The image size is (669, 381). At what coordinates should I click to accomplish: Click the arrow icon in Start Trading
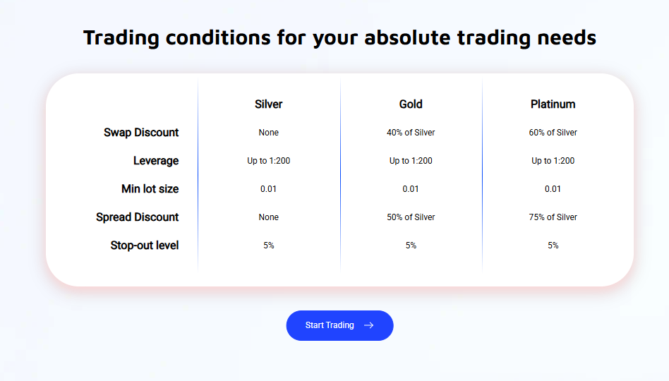368,325
